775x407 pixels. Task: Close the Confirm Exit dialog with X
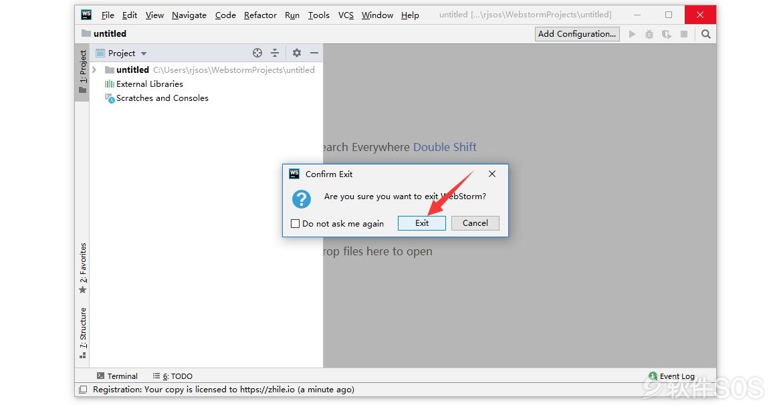click(x=491, y=174)
